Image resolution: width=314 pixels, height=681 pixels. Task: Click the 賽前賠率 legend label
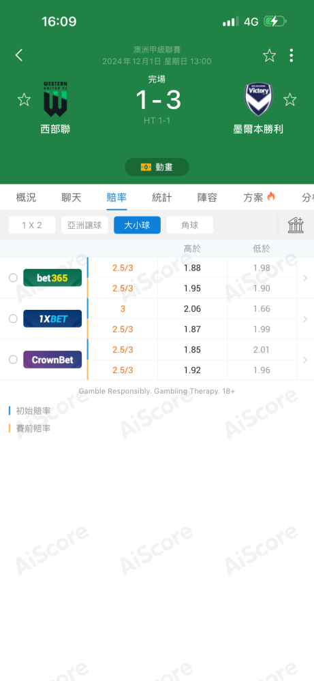pos(33,428)
